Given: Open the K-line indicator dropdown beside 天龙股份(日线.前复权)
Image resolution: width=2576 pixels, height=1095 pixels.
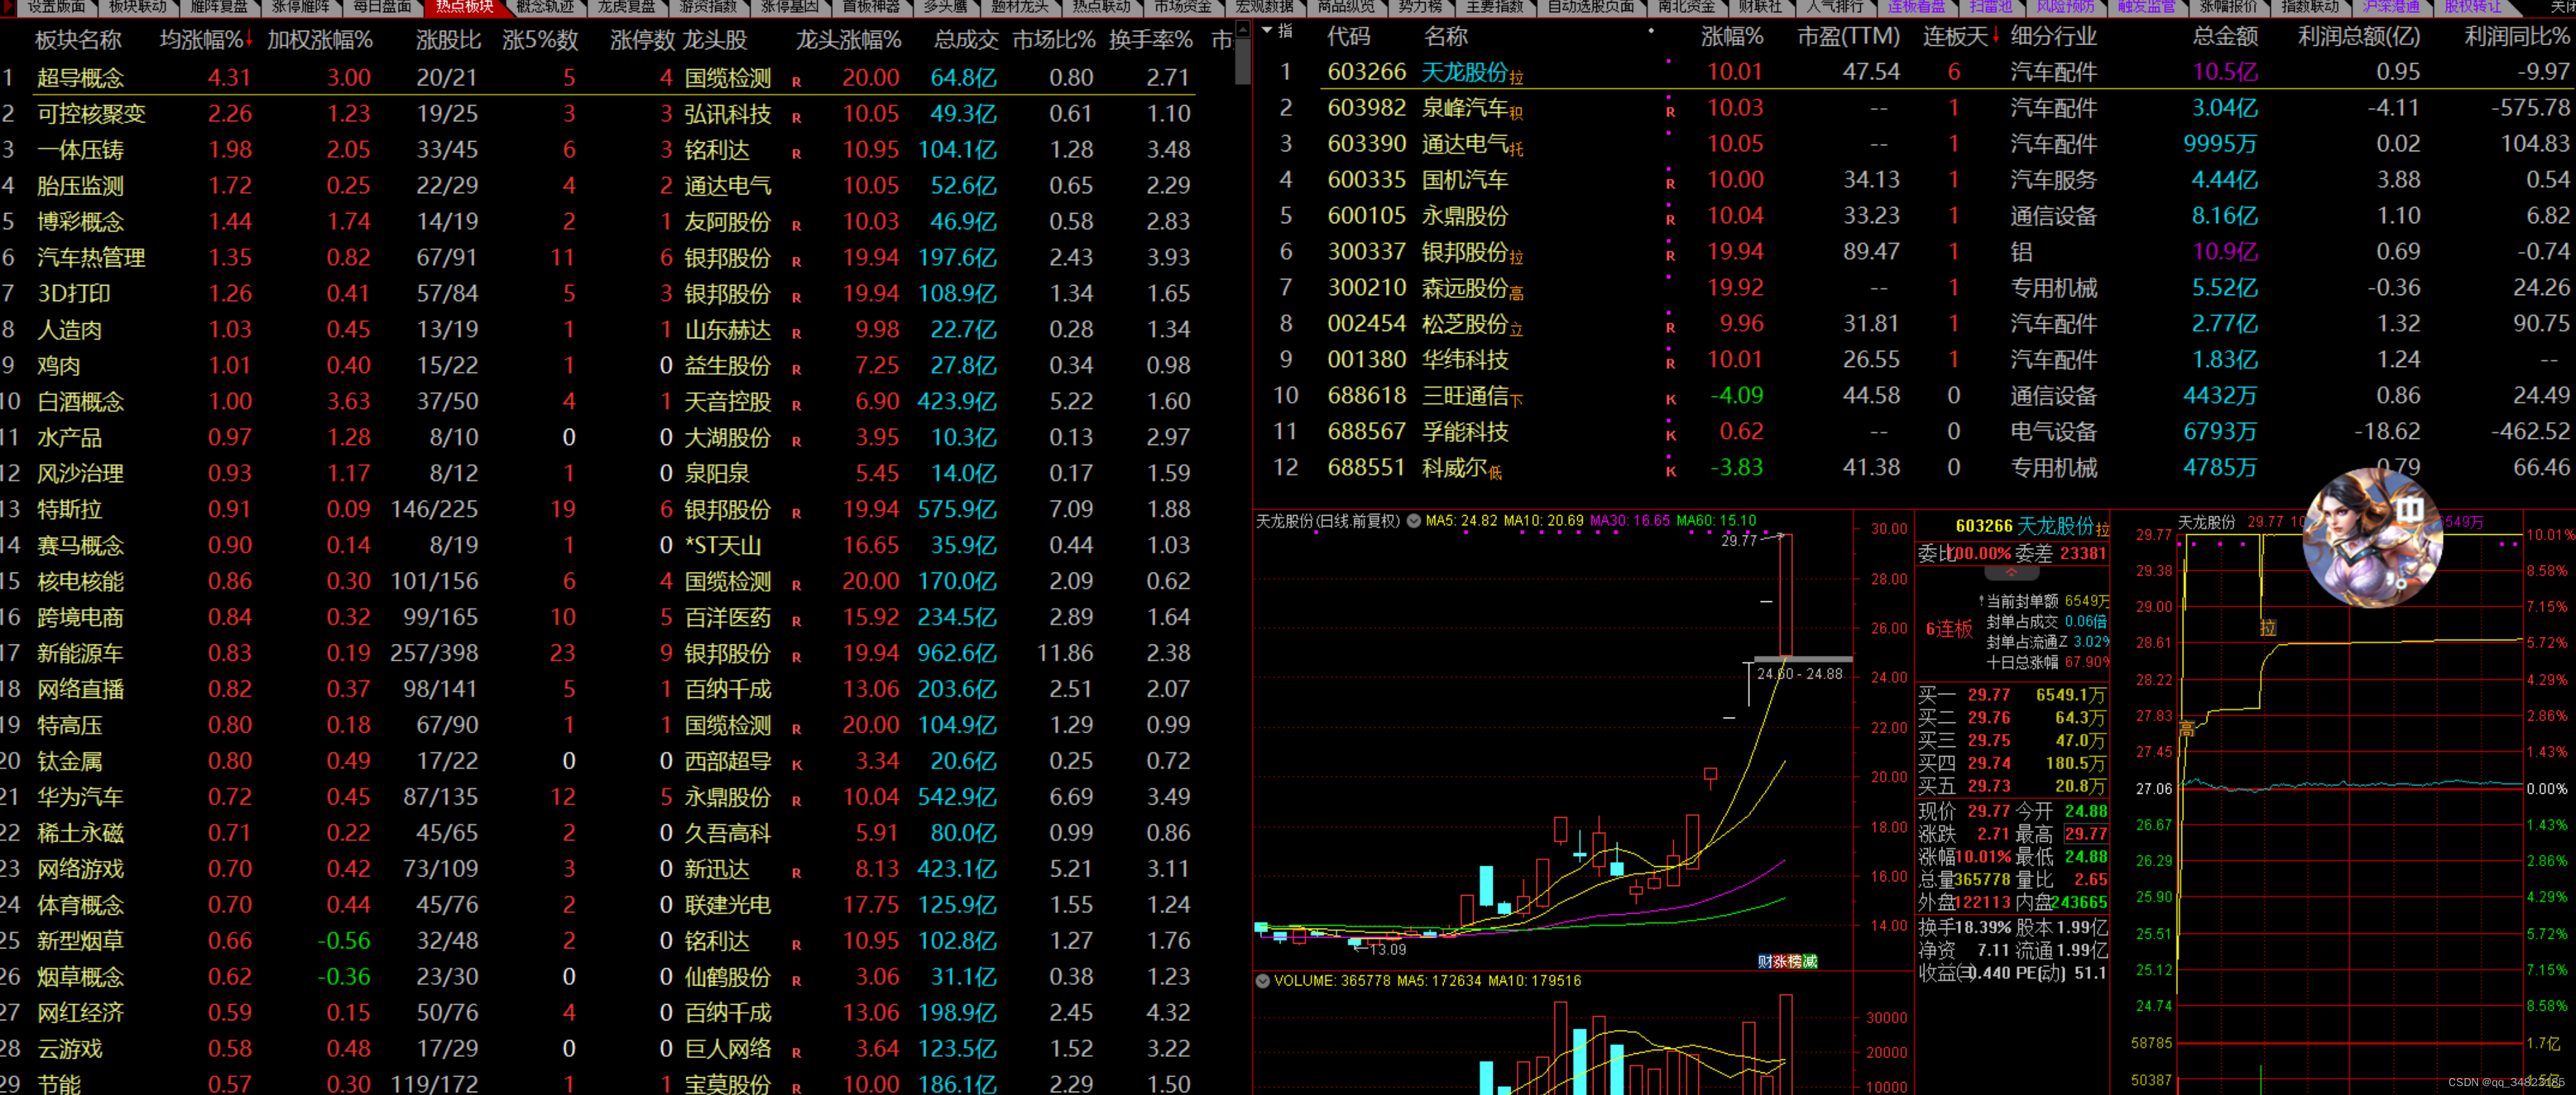Looking at the screenshot, I should coord(1414,521).
